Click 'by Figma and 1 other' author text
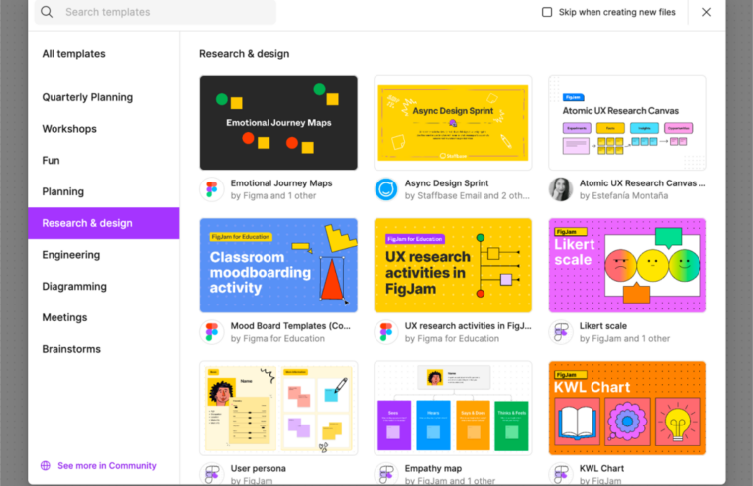This screenshot has height=486, width=753. tap(273, 196)
